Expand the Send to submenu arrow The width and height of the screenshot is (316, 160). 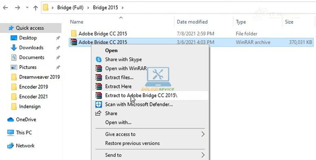coord(203,155)
